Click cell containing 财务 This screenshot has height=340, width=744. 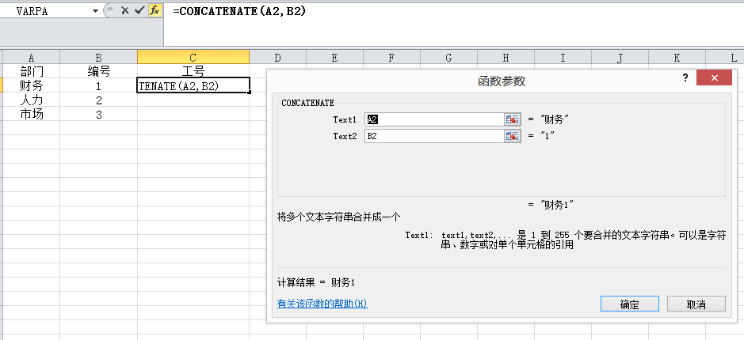tap(32, 85)
